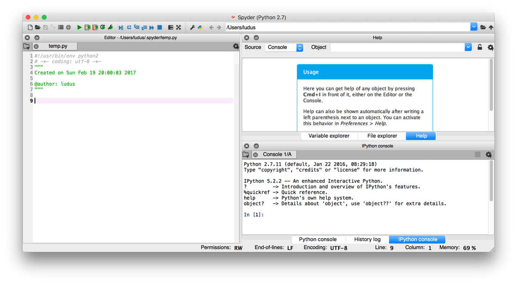Click the Python console tab
517x284 pixels.
[318, 240]
